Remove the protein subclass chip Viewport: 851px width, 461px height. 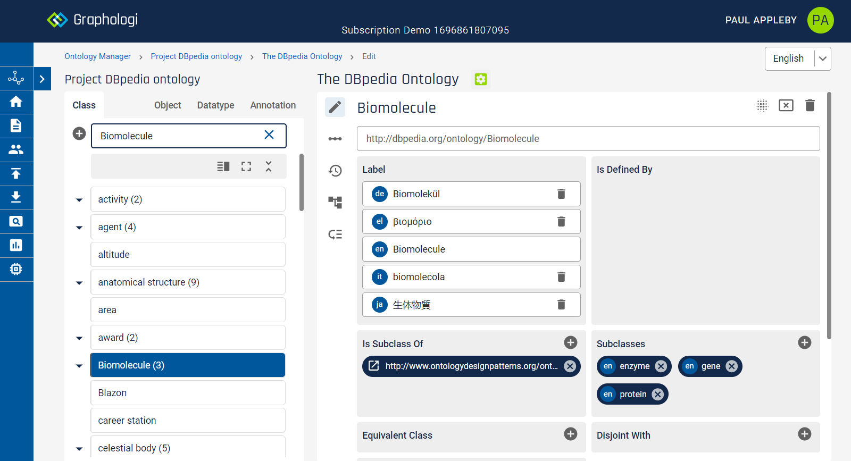point(658,394)
